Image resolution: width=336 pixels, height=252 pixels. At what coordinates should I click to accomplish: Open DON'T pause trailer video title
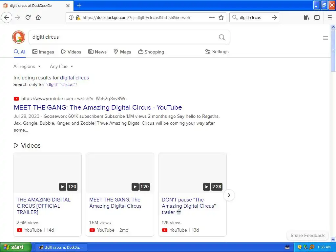point(189,206)
